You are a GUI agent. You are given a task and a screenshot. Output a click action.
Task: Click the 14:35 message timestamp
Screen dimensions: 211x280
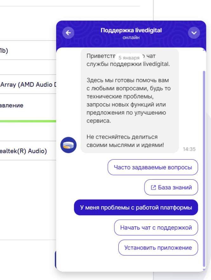click(x=189, y=149)
